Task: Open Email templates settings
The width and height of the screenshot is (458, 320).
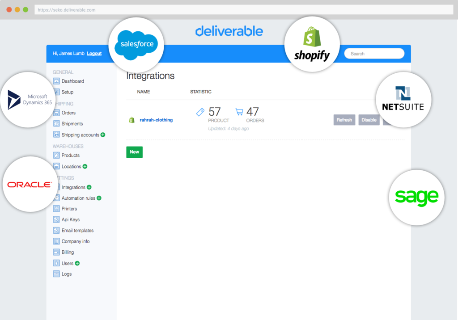Action: [77, 230]
